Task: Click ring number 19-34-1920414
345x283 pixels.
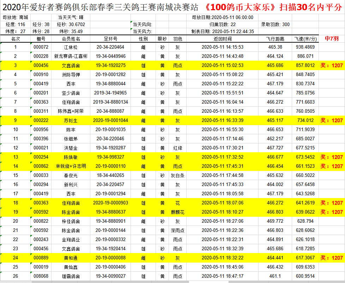Action: tap(110, 249)
